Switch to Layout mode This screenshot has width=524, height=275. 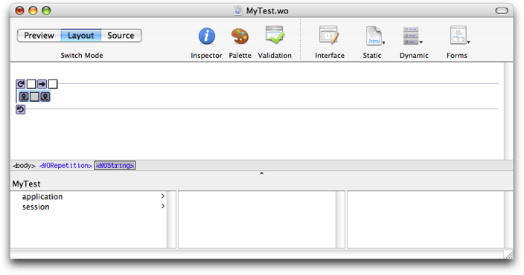pos(81,36)
